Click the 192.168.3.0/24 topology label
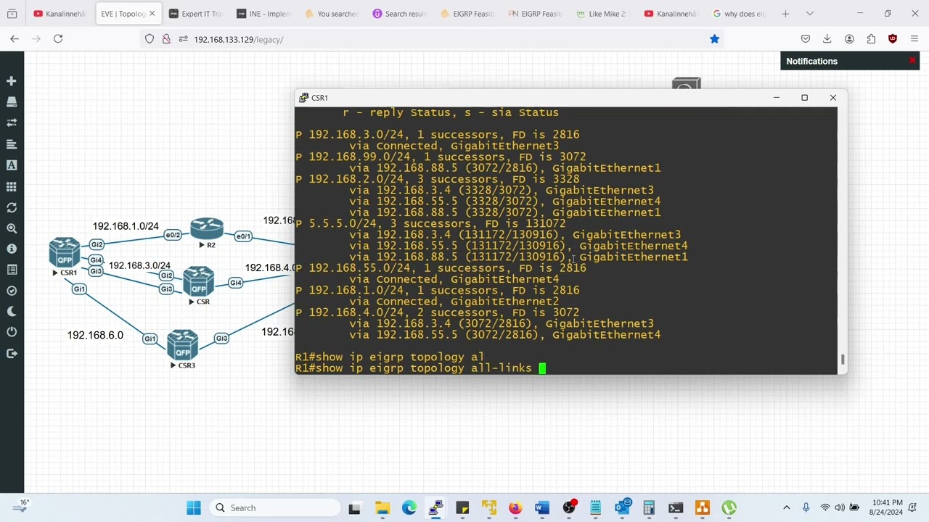 point(139,265)
